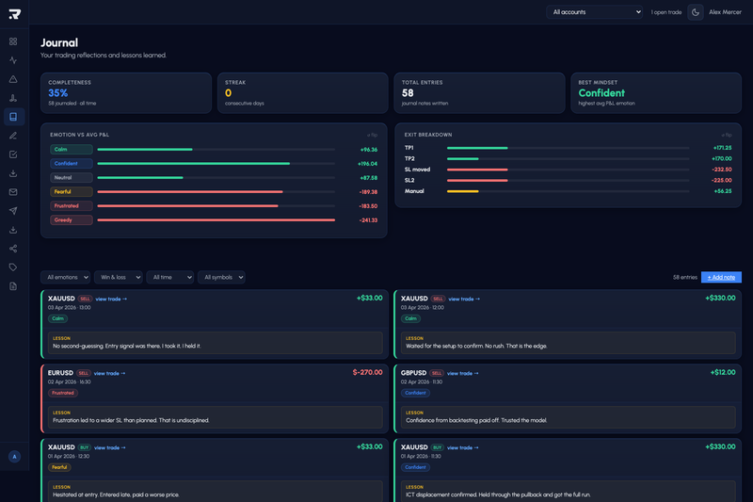Click the Neutral emotion tag in P&L chart
The image size is (753, 502).
click(72, 178)
